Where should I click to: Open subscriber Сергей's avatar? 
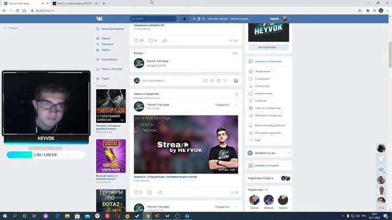254,200
